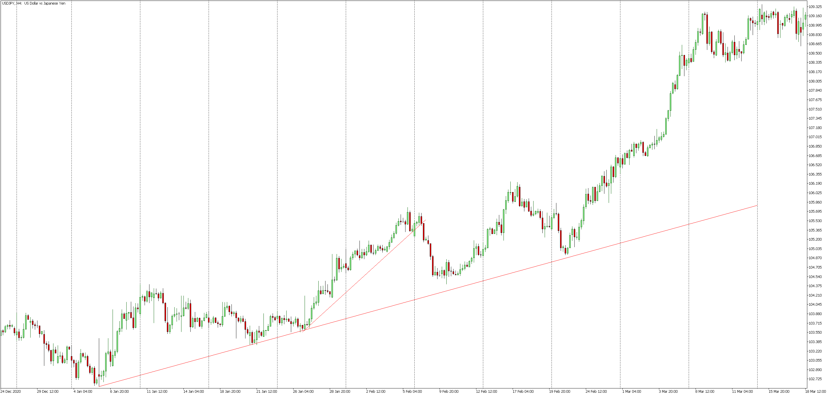Image resolution: width=827 pixels, height=395 pixels.
Task: Click the 102.725 price scale label
Action: [x=816, y=379]
